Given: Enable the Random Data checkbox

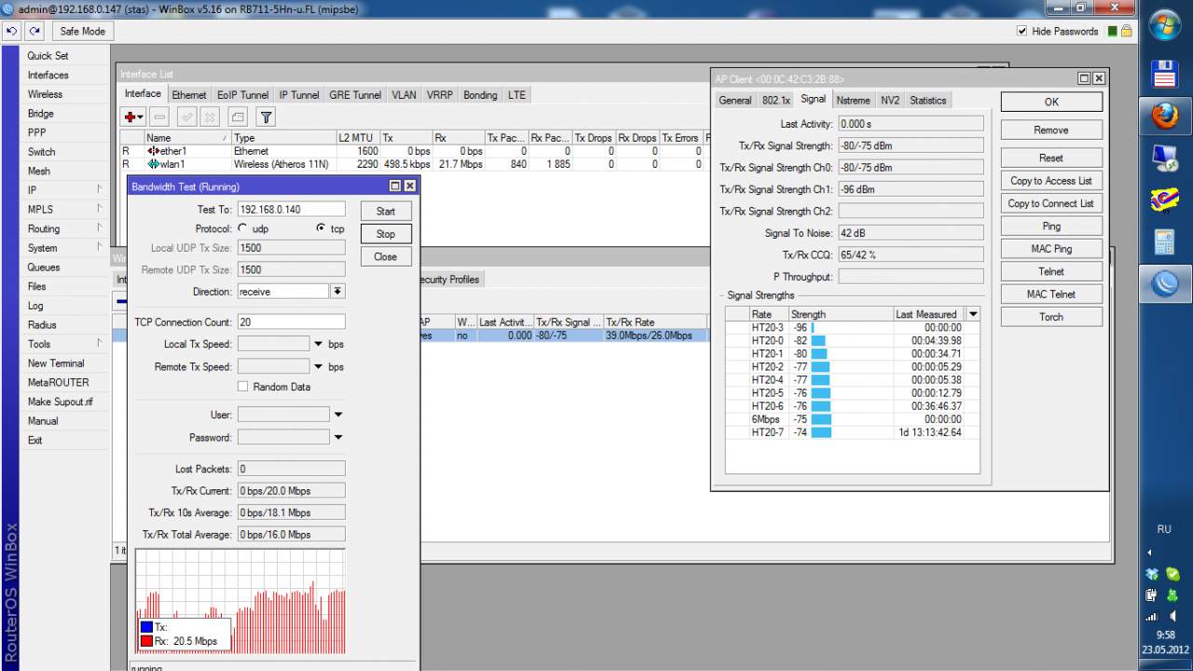Looking at the screenshot, I should [243, 387].
